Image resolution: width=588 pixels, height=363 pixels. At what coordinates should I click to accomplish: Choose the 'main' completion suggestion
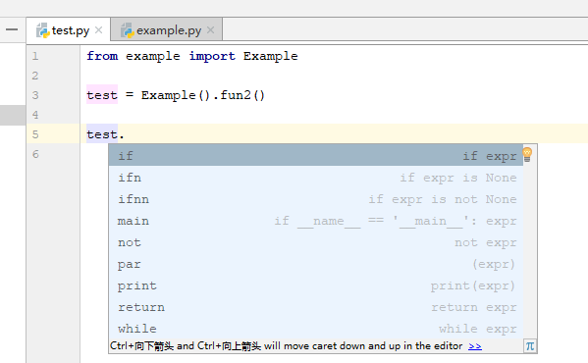point(316,221)
